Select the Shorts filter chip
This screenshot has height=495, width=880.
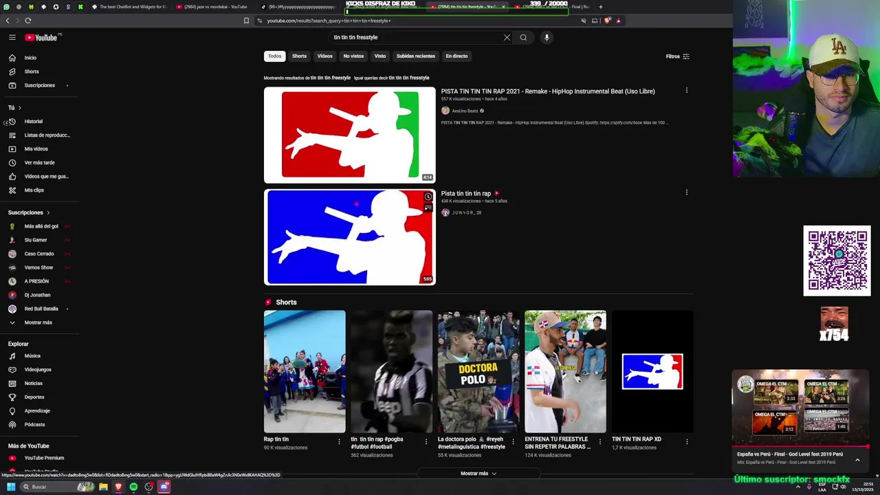(x=299, y=56)
